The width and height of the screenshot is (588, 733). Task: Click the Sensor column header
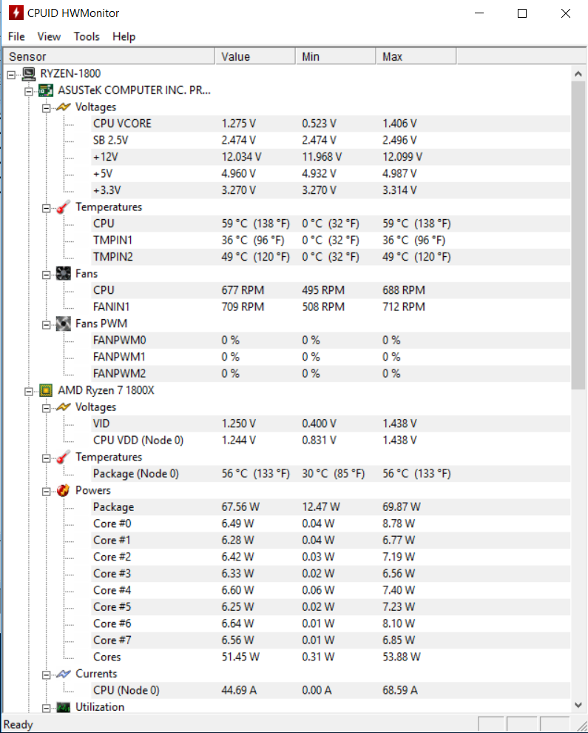109,56
